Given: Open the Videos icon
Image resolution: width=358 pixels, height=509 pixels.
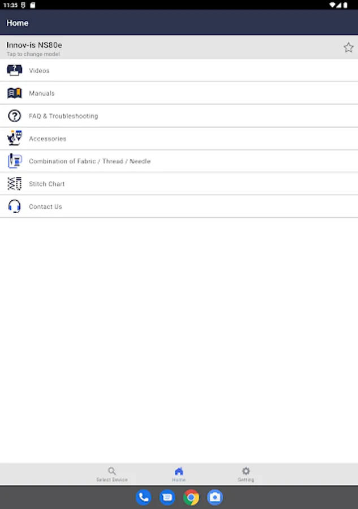Looking at the screenshot, I should coord(15,70).
